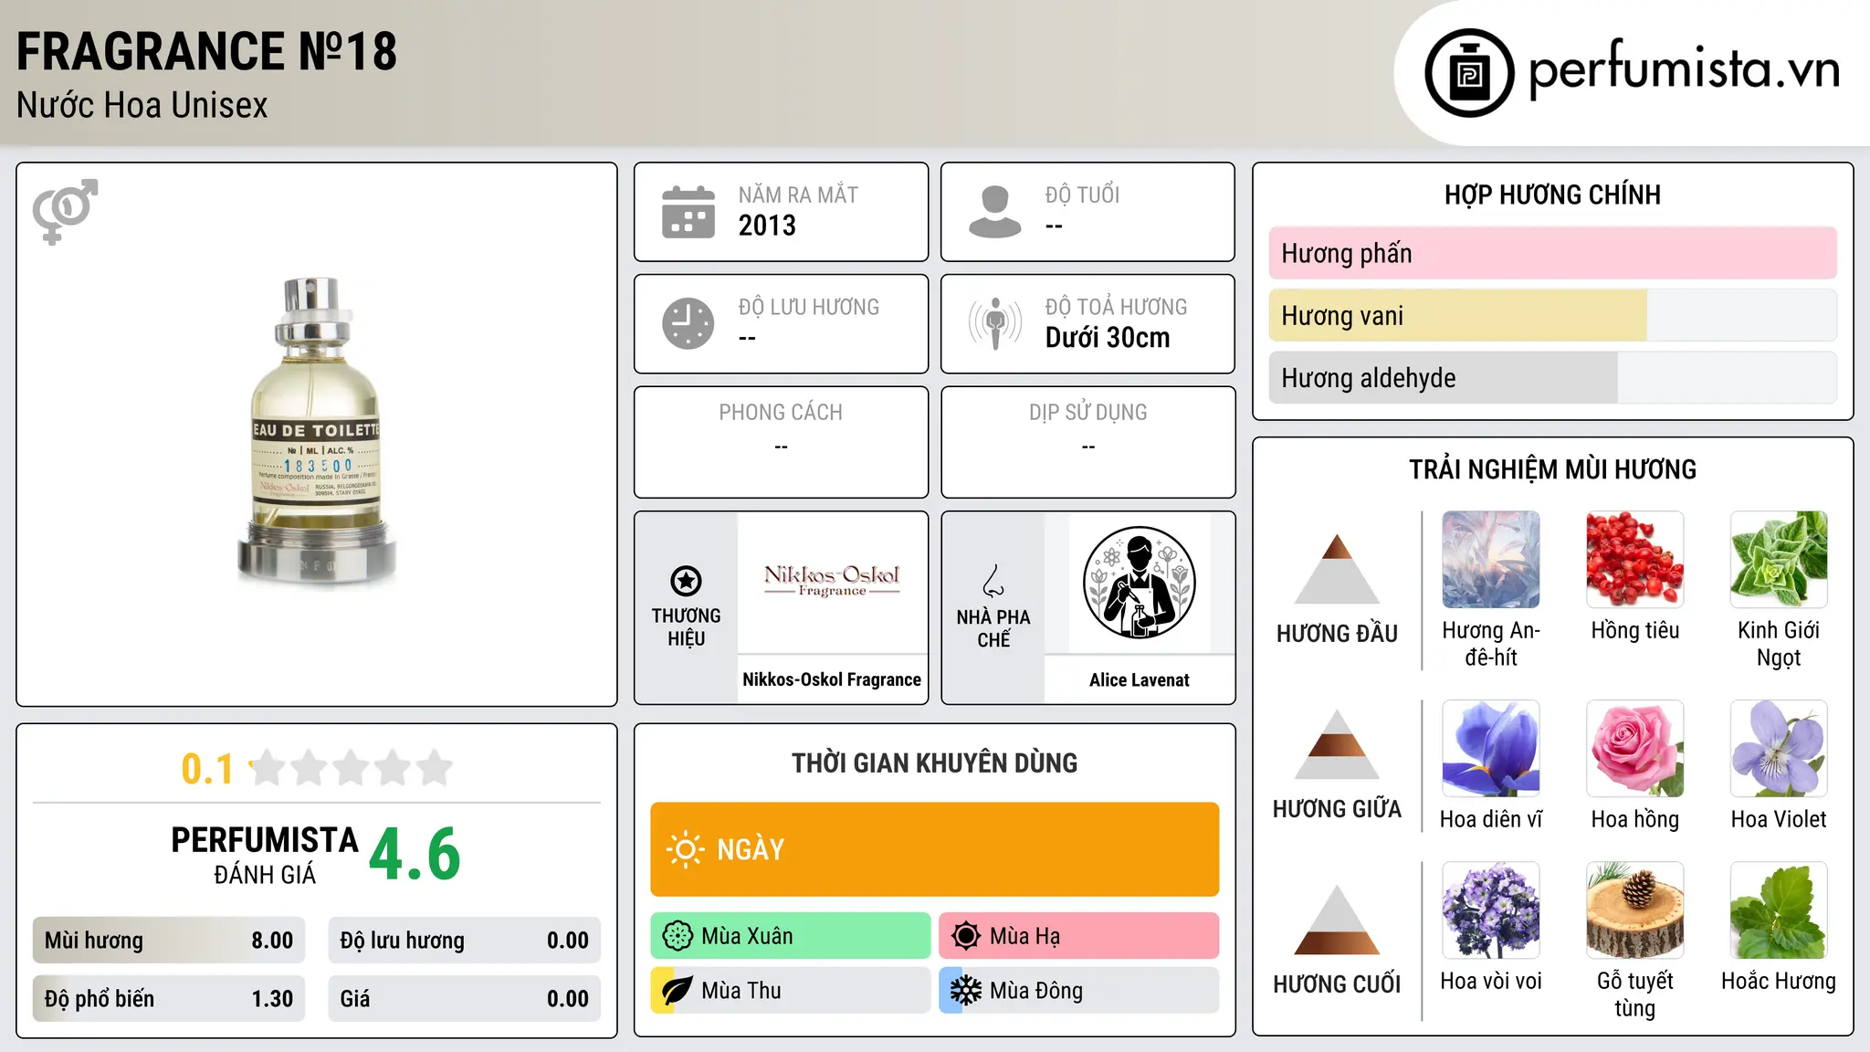Click the Phong cách card
Image resolution: width=1870 pixels, height=1052 pixels.
pyautogui.click(x=782, y=442)
